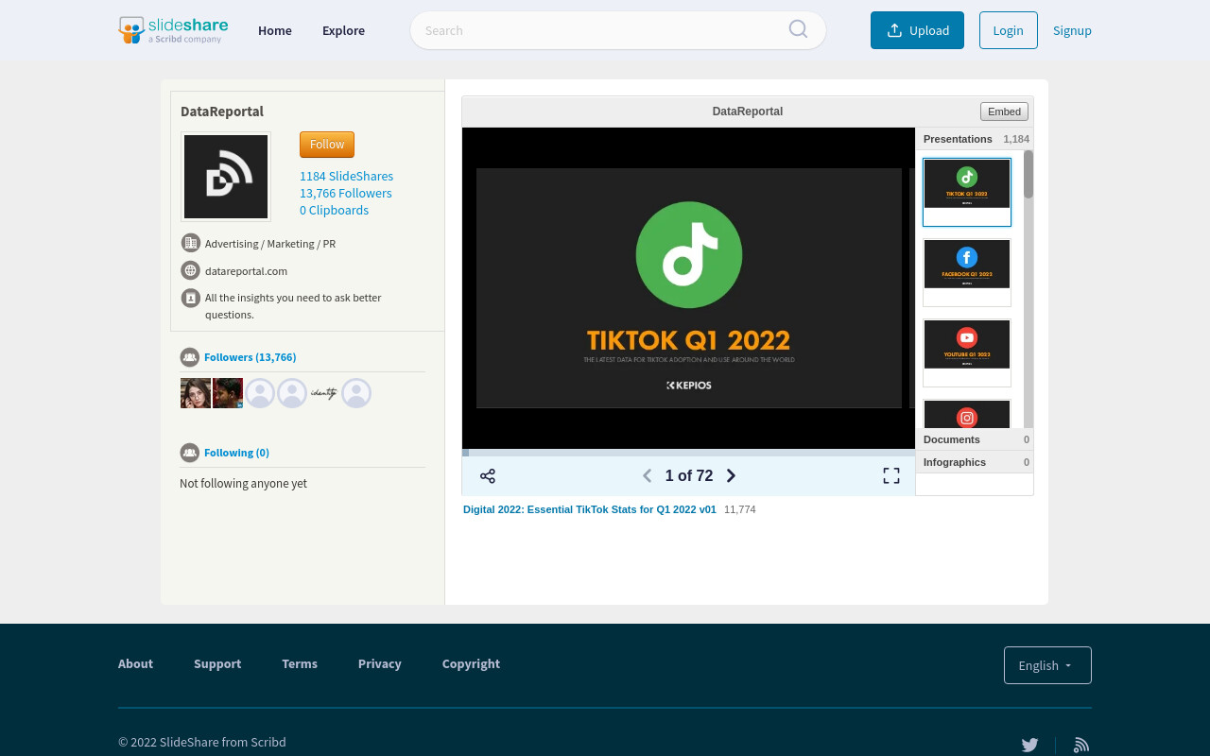Select the TikTok Q1 2022 thumbnail
Image resolution: width=1210 pixels, height=756 pixels.
967,192
